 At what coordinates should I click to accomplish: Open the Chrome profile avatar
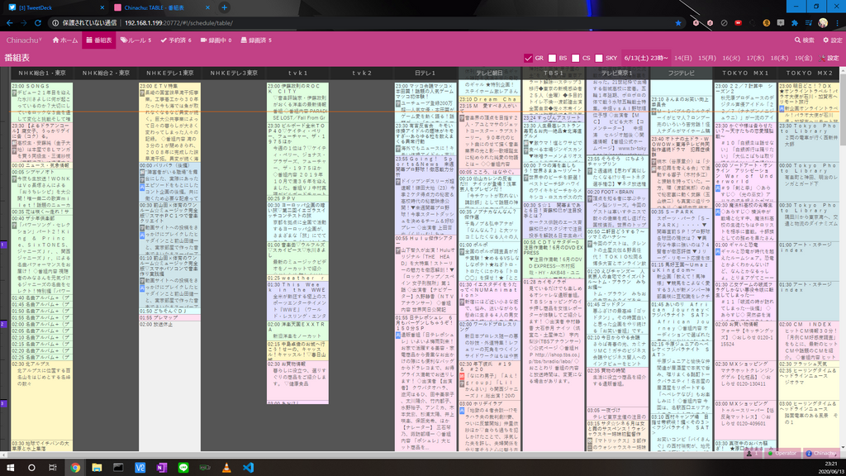[x=823, y=23]
